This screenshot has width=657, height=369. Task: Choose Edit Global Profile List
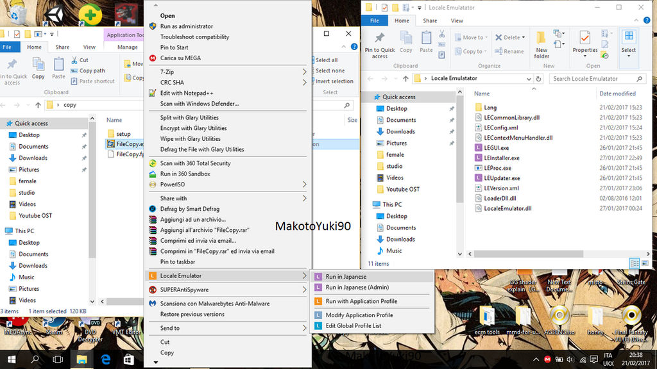pos(371,326)
